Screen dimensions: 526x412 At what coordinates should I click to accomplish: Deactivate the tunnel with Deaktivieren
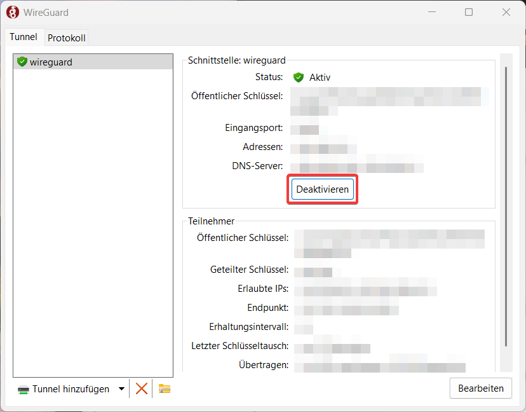pos(322,189)
